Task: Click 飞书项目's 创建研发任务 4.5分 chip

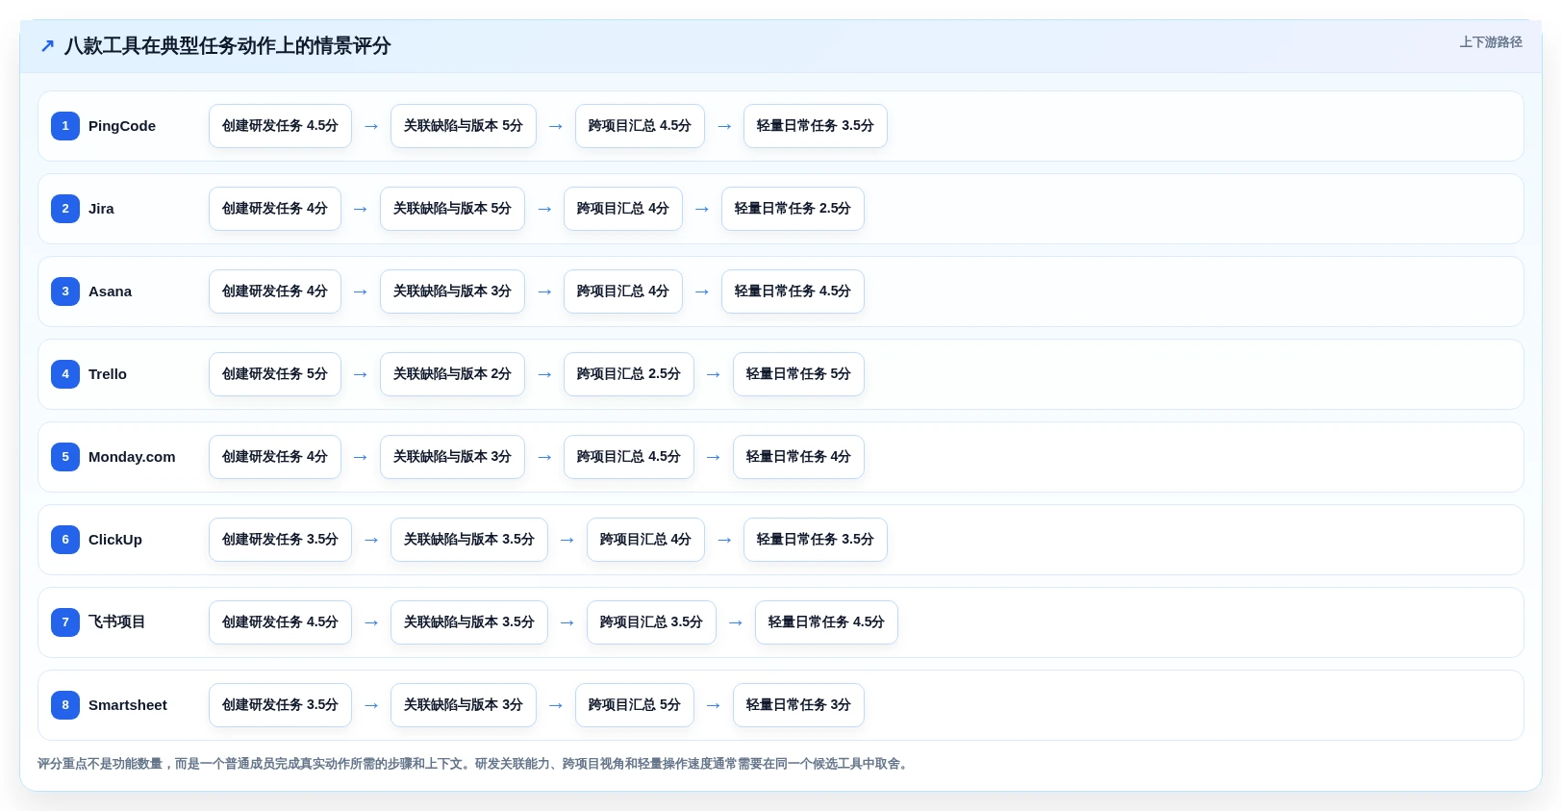Action: (280, 622)
